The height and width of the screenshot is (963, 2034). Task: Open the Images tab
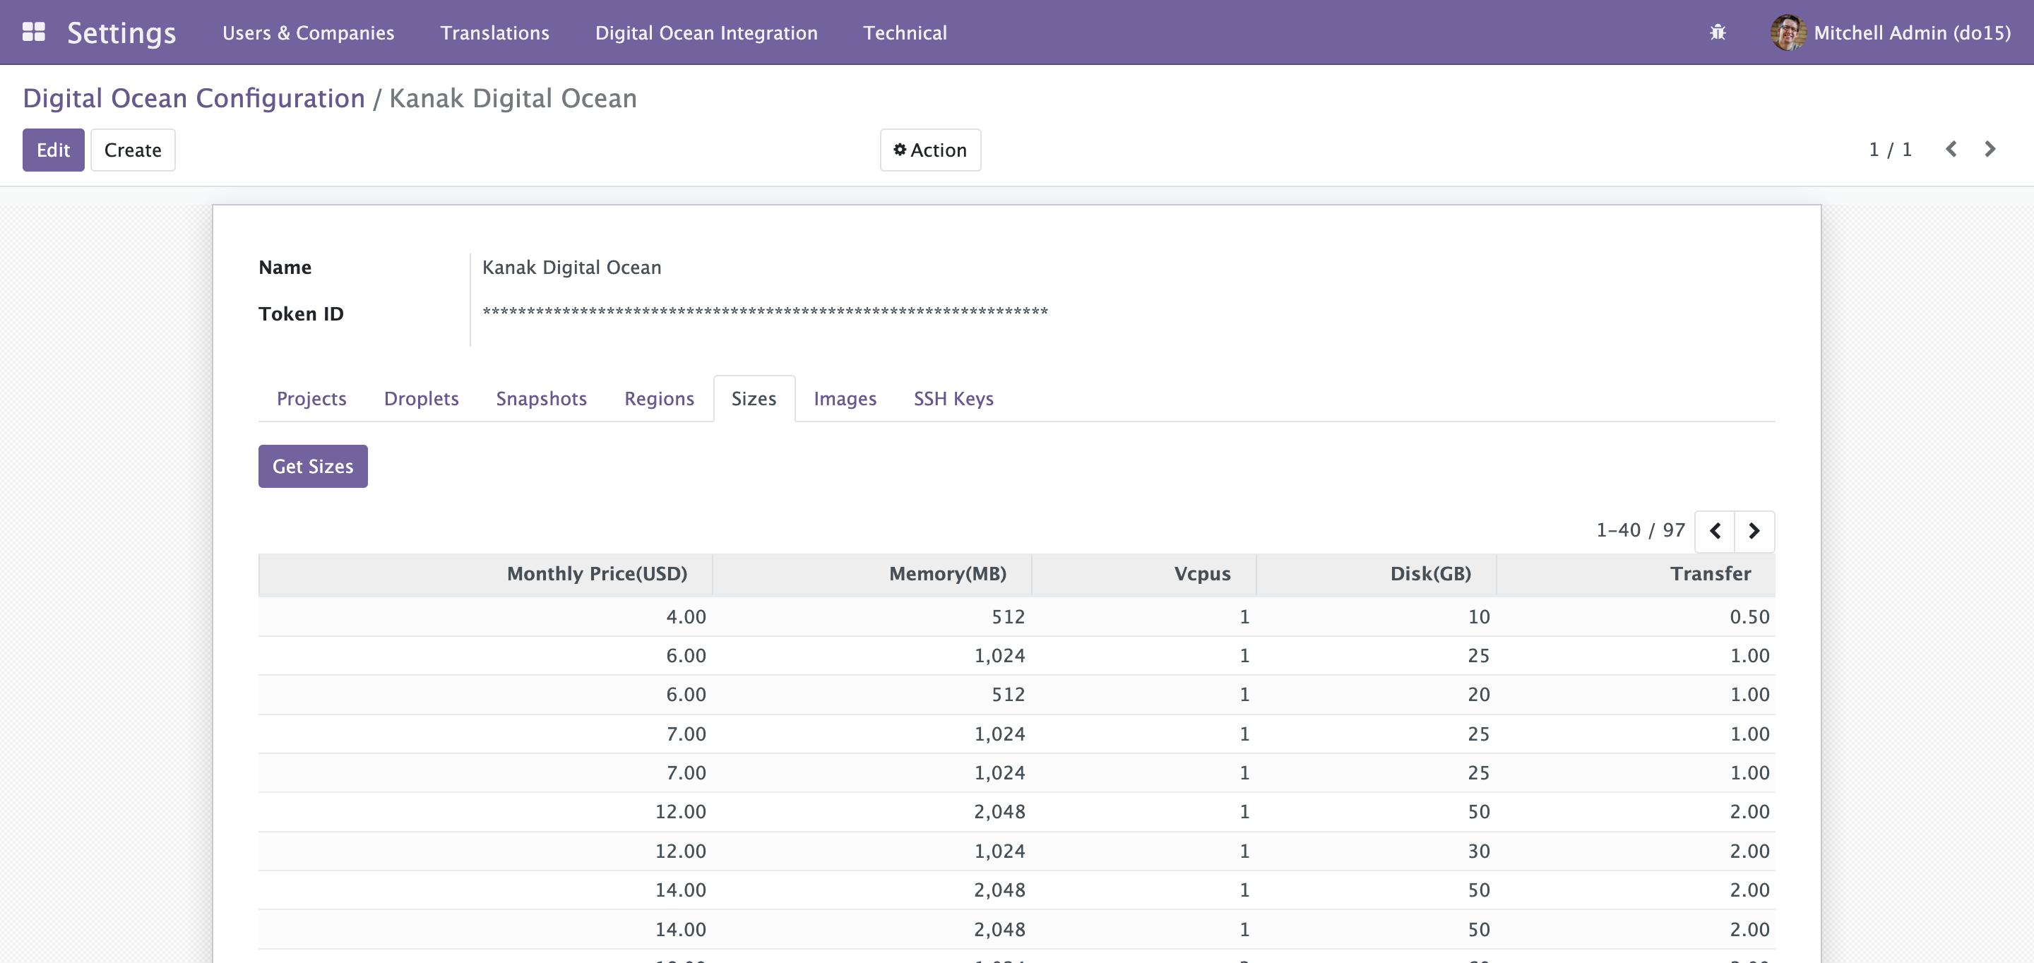click(x=845, y=399)
